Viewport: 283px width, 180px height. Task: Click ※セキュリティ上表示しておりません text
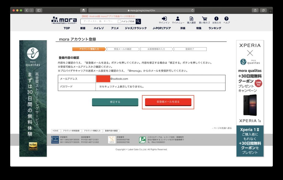pyautogui.click(x=122, y=87)
